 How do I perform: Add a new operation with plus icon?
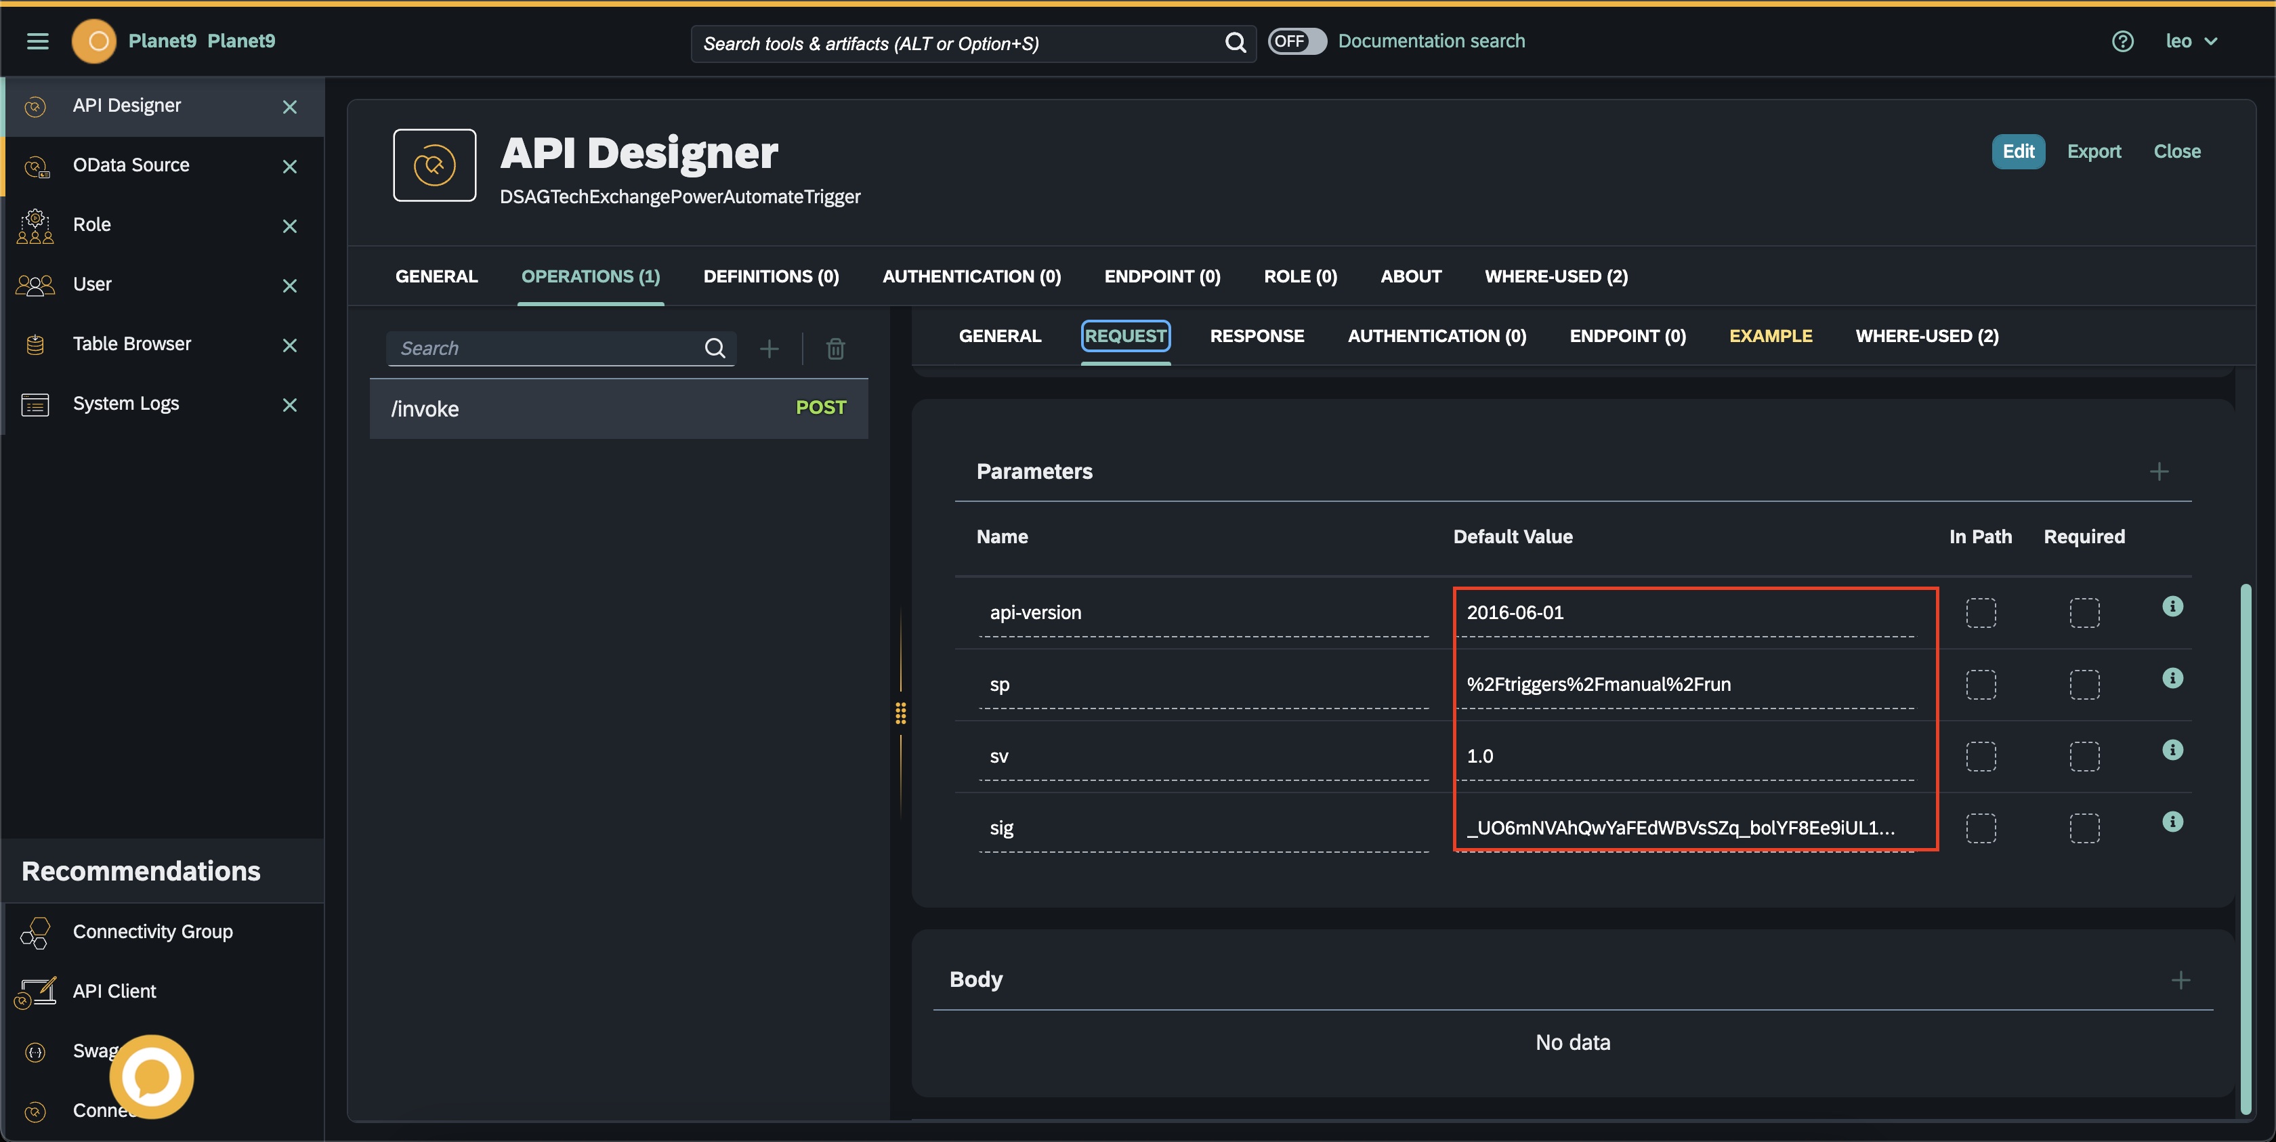(x=769, y=349)
